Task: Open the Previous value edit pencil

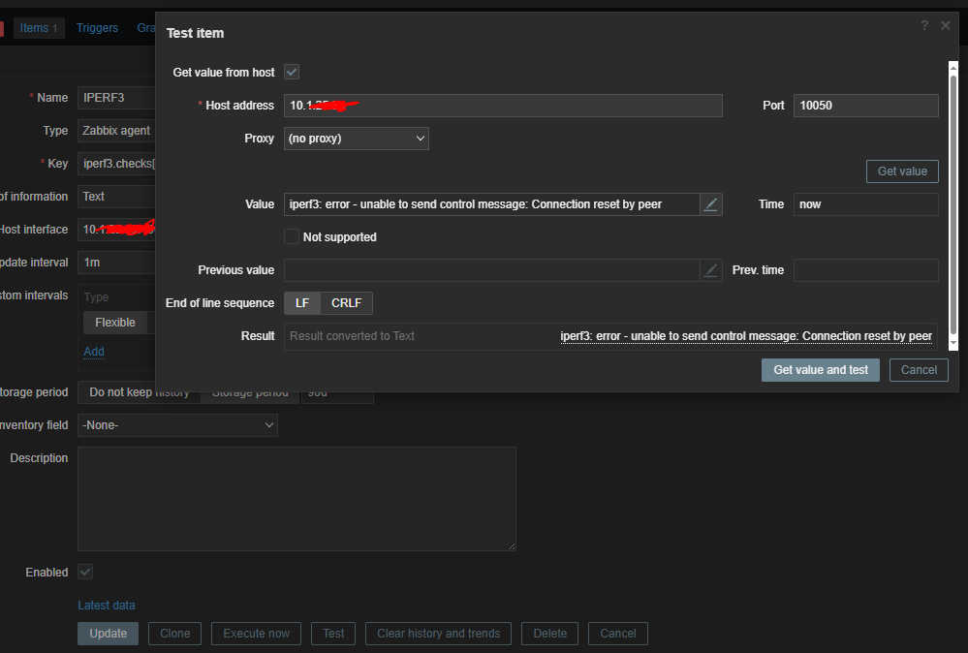Action: (710, 270)
